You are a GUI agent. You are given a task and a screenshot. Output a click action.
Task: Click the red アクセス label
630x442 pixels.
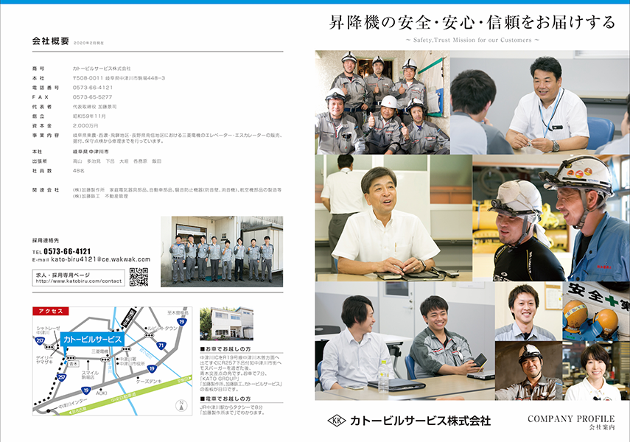point(51,311)
